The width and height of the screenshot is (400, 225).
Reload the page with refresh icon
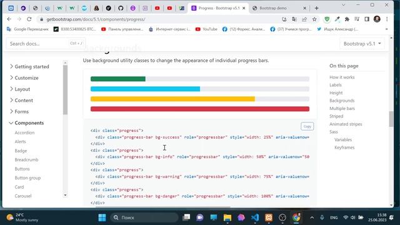click(29, 19)
